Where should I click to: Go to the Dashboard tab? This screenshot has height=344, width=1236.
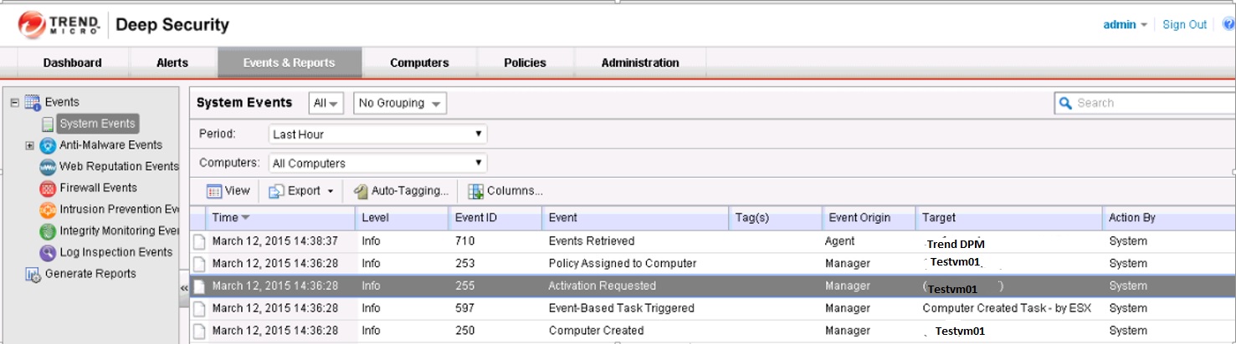pos(73,63)
